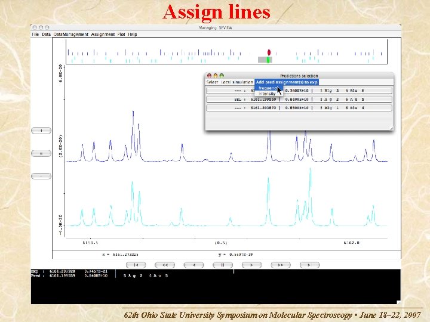Open Local simulation menu in Predictions window

point(237,82)
